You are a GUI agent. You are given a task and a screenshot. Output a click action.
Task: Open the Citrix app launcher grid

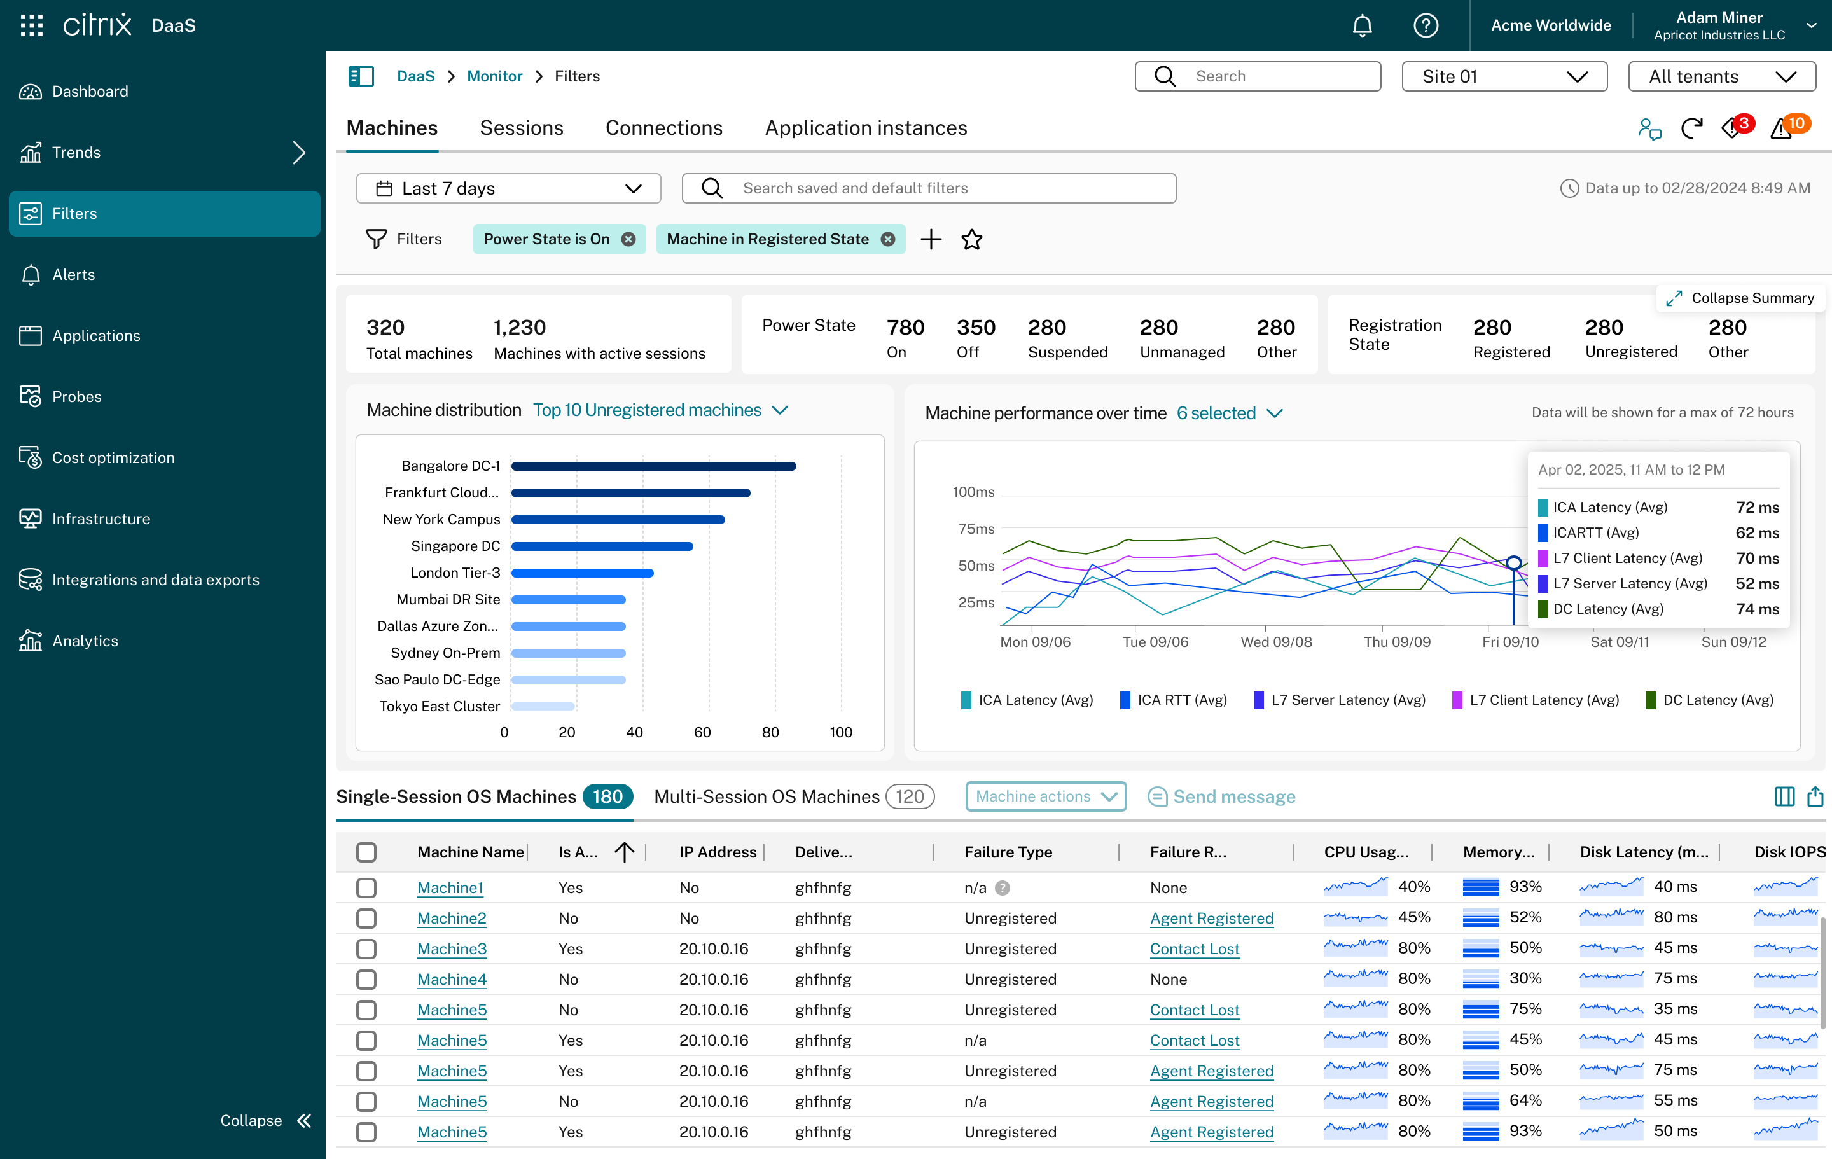31,25
